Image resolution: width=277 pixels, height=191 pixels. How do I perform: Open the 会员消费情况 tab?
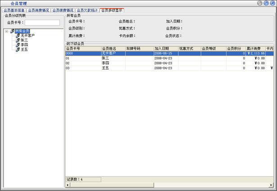[x=39, y=10]
